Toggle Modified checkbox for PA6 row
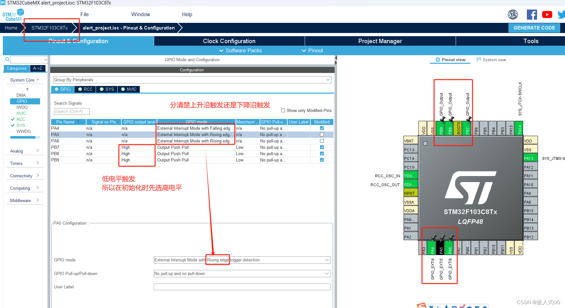The height and width of the screenshot is (308, 565). point(322,141)
